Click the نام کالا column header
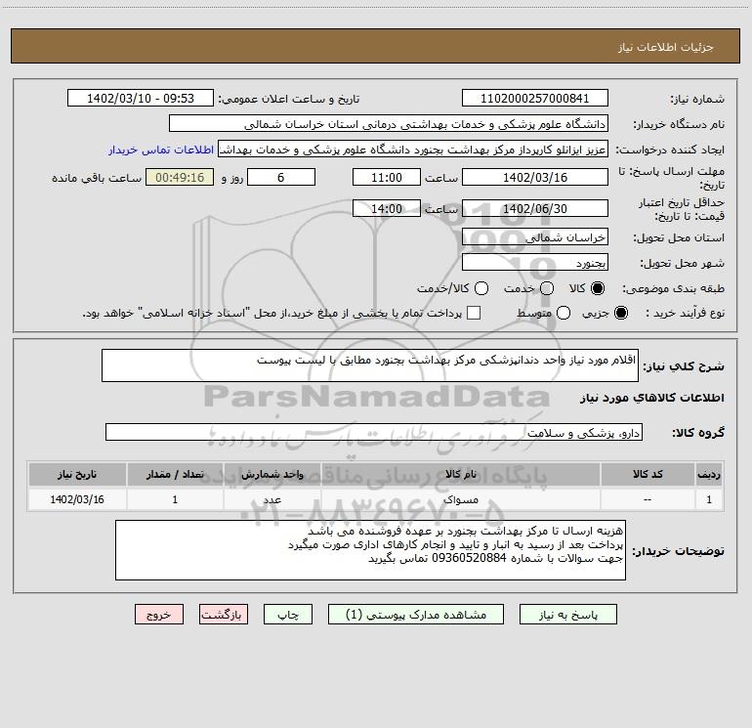Image resolution: width=752 pixels, height=728 pixels. click(461, 474)
